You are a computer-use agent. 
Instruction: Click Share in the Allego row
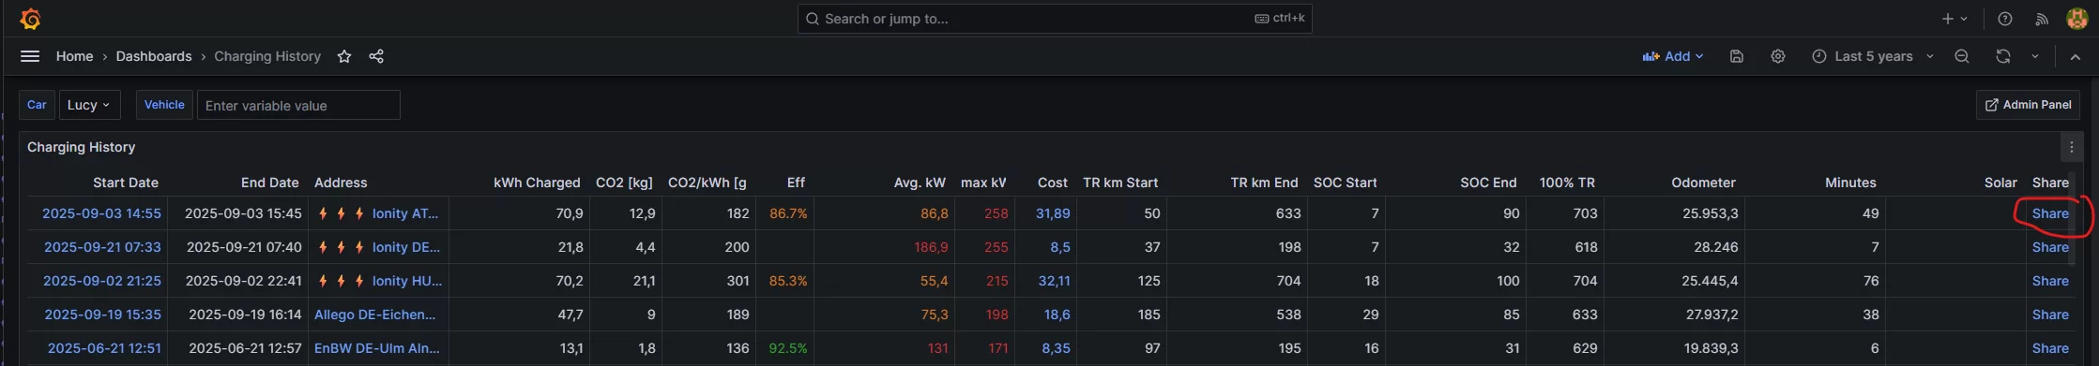pyautogui.click(x=2050, y=315)
